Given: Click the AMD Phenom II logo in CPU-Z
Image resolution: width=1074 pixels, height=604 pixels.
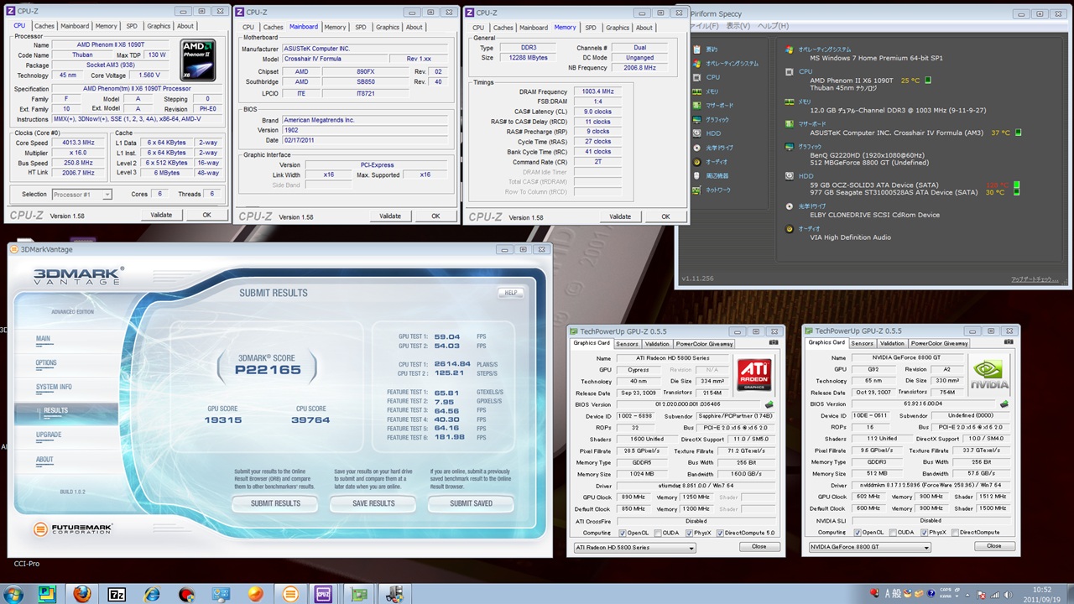Looking at the screenshot, I should pos(198,60).
